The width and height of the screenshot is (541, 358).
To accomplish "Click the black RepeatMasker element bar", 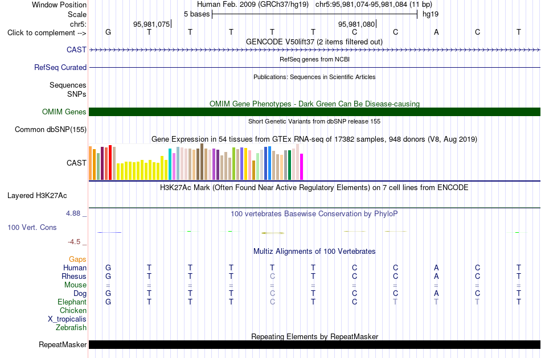I will tap(314, 344).
